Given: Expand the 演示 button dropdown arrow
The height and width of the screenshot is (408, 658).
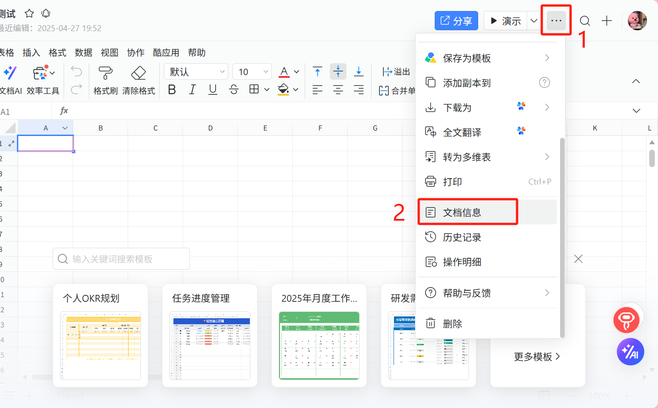Looking at the screenshot, I should (x=534, y=21).
